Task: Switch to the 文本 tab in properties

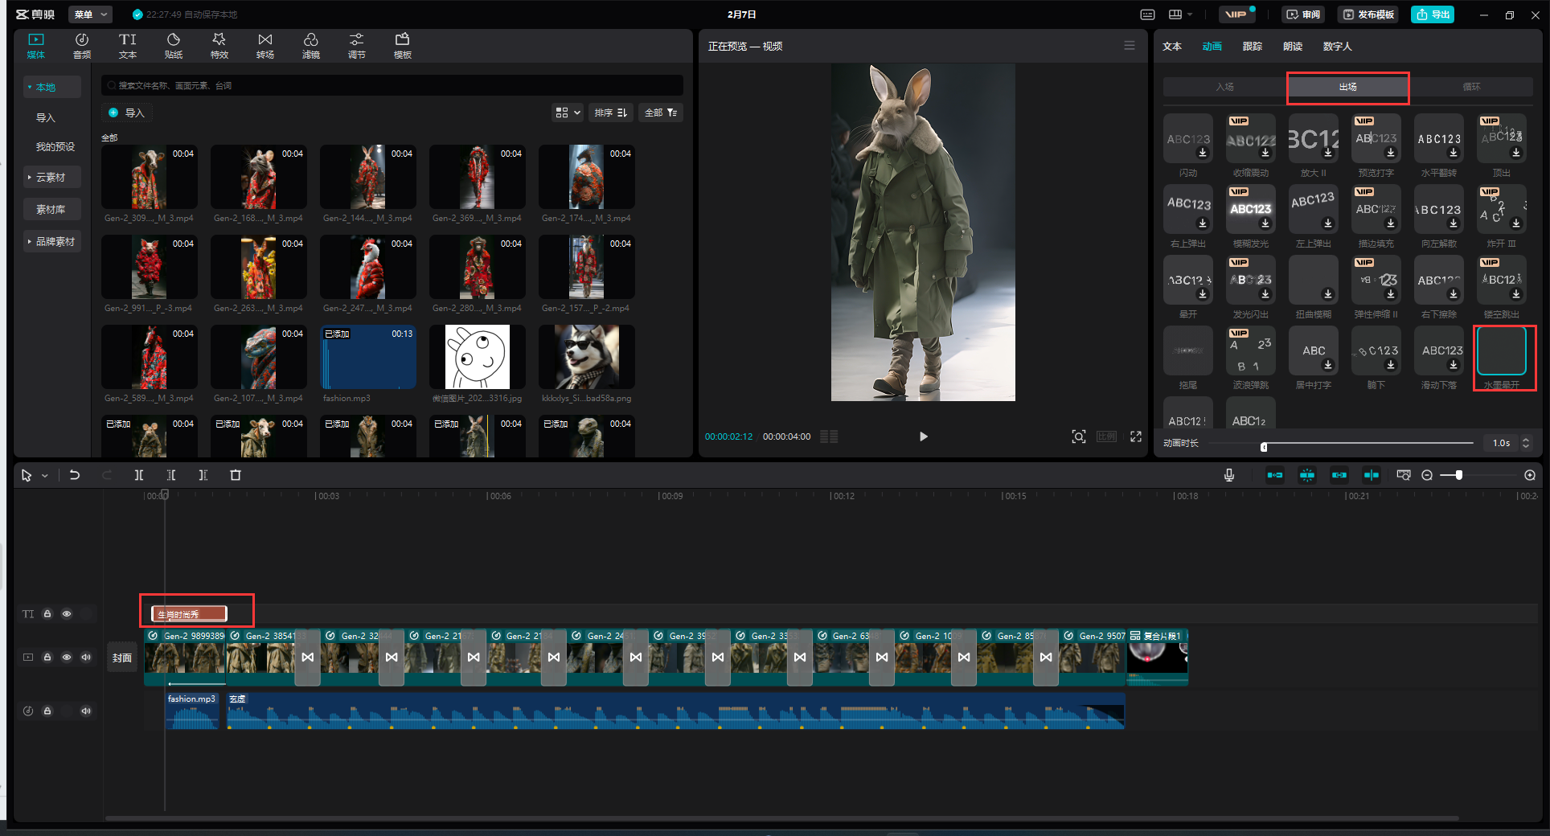Action: point(1172,47)
